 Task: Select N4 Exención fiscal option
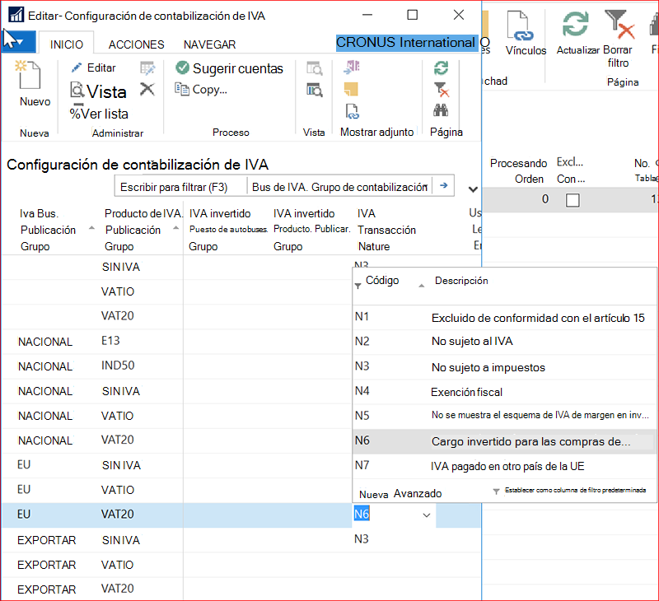[504, 391]
